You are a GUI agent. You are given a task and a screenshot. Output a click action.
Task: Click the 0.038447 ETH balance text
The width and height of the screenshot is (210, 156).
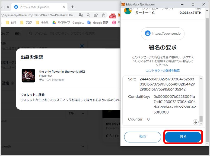tap(190, 13)
